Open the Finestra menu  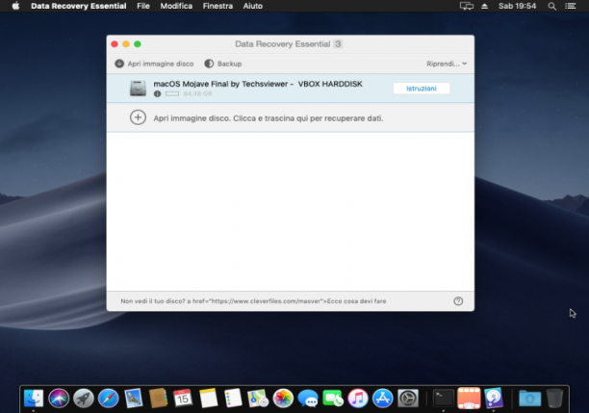pyautogui.click(x=218, y=6)
